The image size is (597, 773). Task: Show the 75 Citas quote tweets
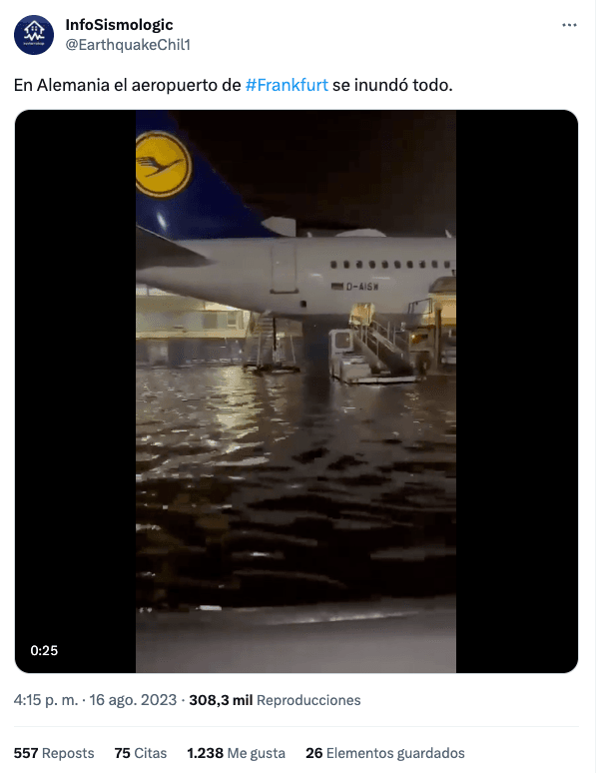click(x=141, y=753)
